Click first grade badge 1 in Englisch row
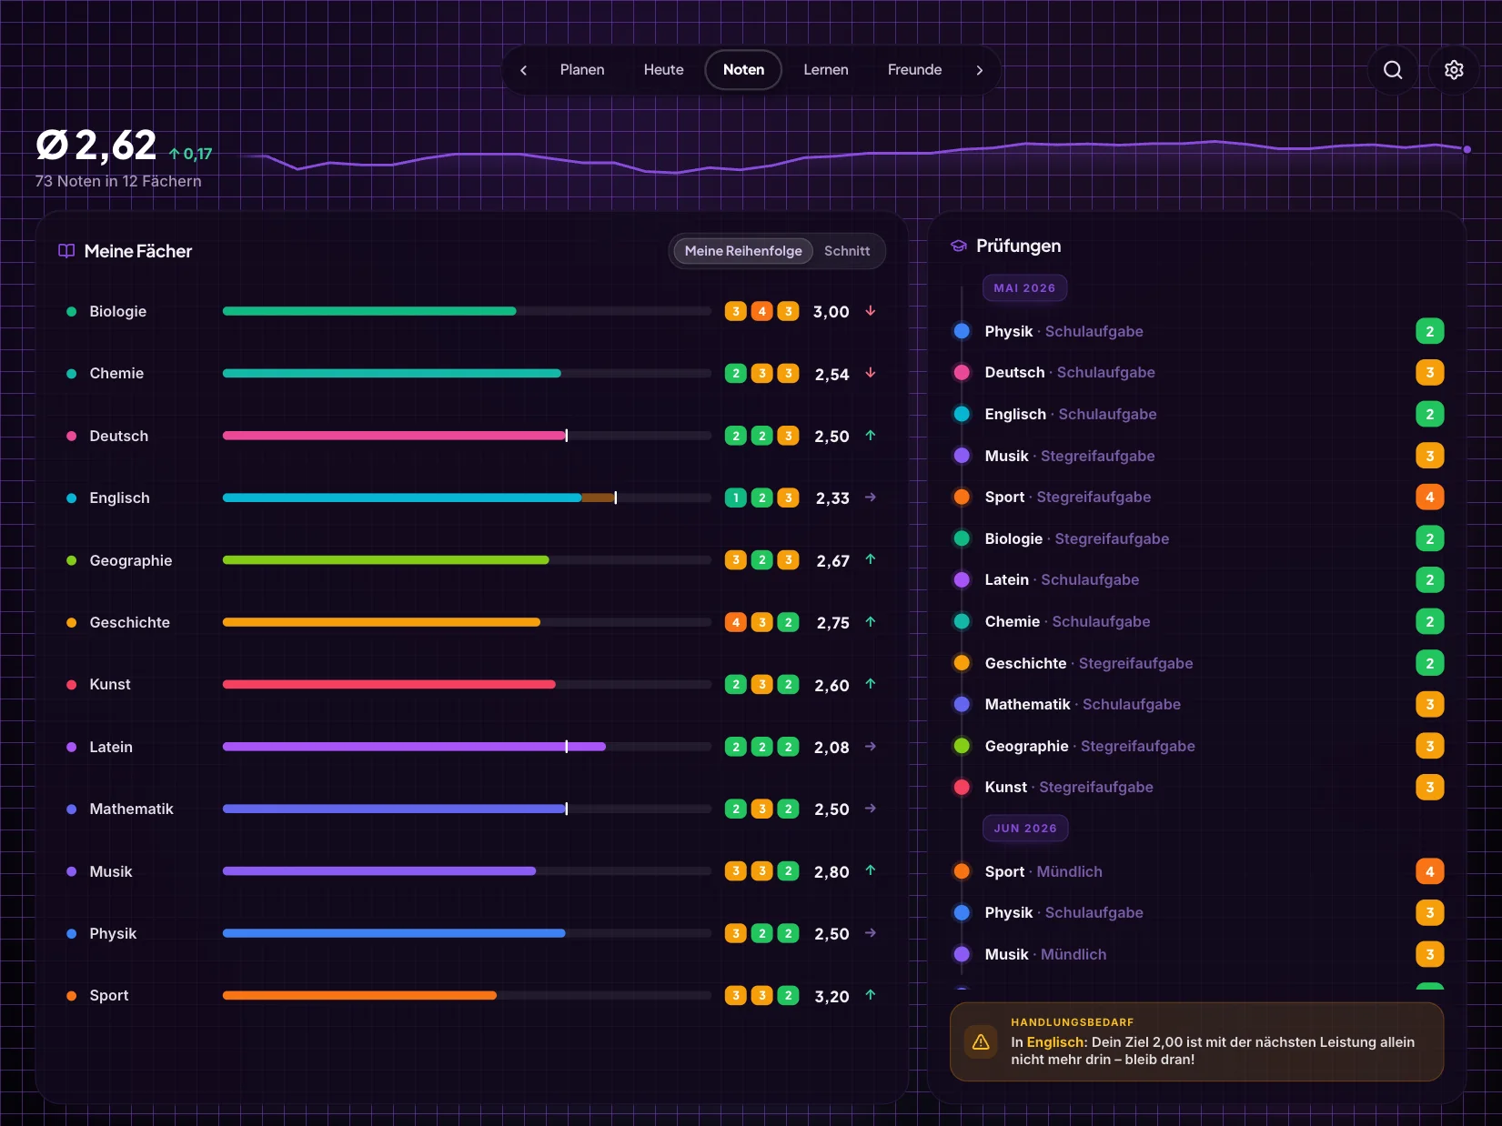Viewport: 1502px width, 1126px height. [736, 498]
